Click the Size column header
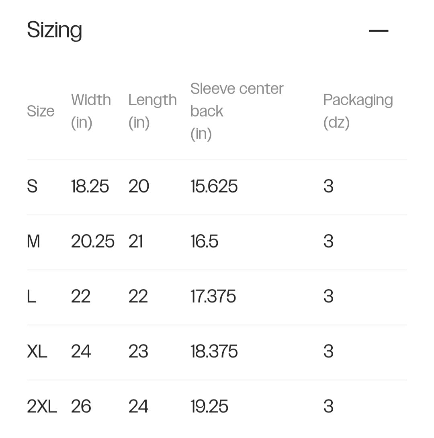434x438 pixels. click(40, 111)
